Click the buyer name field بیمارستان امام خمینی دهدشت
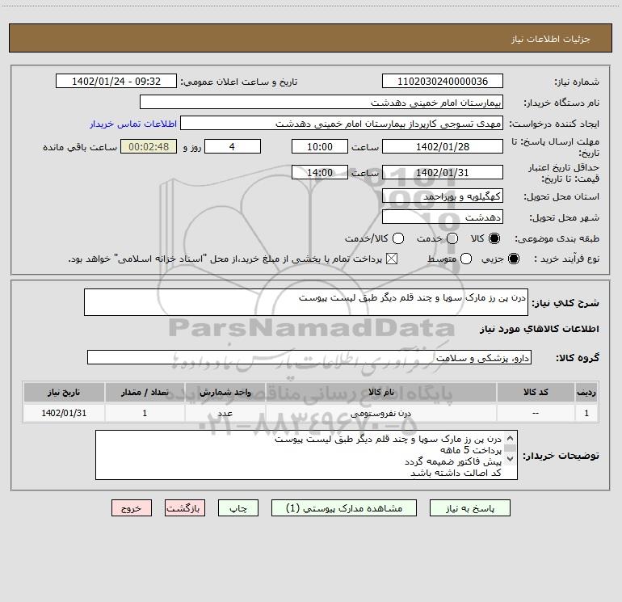 [x=322, y=102]
